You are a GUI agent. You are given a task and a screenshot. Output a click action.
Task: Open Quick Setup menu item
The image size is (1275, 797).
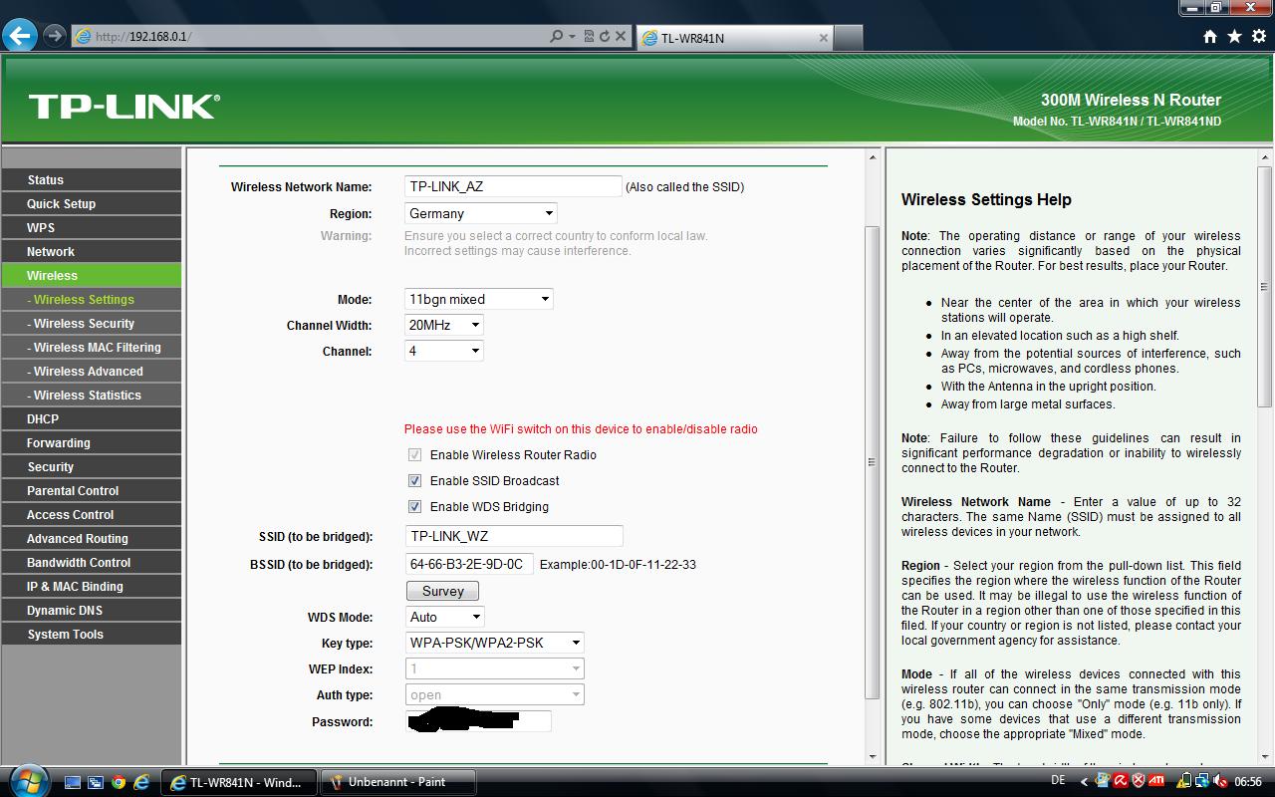tap(92, 204)
